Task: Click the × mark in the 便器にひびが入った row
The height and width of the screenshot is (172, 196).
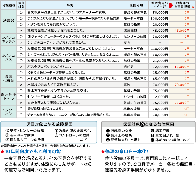Action: pos(21,103)
